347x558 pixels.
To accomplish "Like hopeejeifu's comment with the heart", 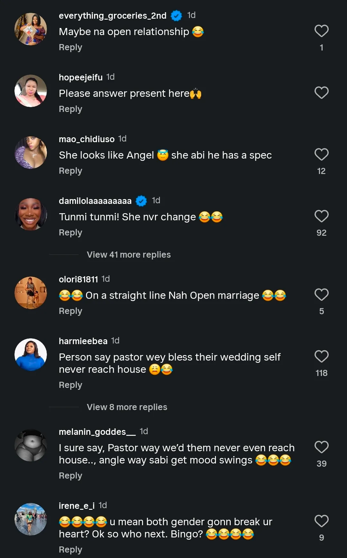I will (321, 93).
